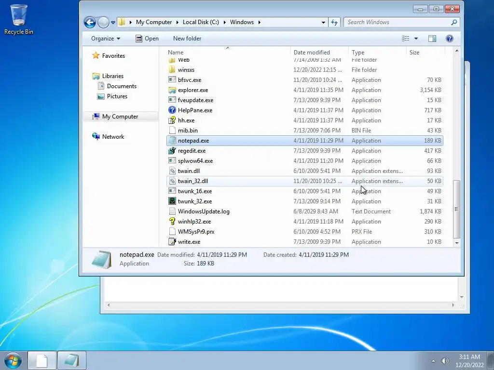The height and width of the screenshot is (370, 494).
Task: Select explorer.exe icon
Action: coord(172,90)
